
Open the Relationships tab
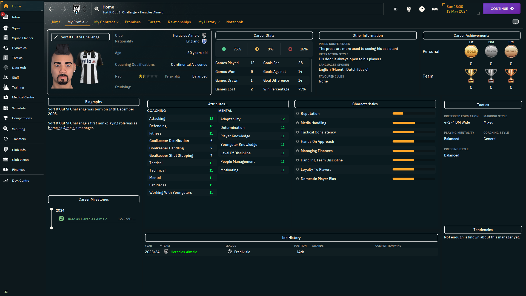179,22
